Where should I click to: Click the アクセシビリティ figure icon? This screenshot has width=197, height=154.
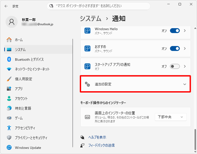[x=9, y=128]
